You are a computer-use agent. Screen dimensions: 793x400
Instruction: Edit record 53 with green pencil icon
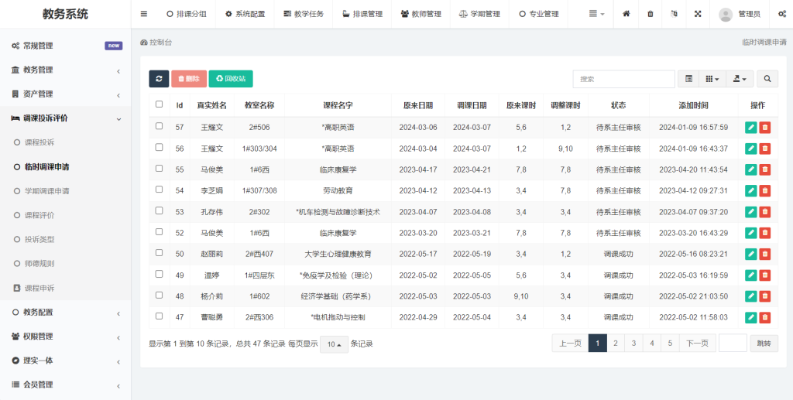click(751, 212)
